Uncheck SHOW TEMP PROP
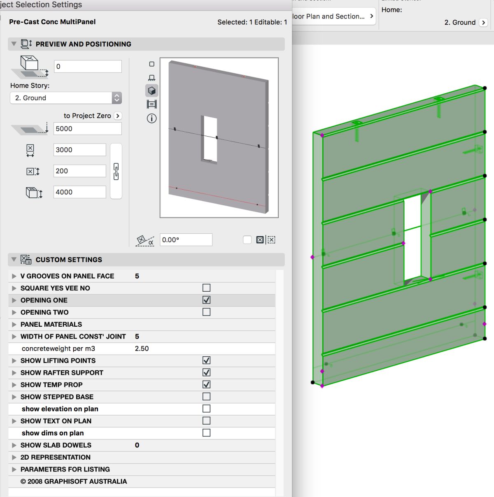This screenshot has height=497, width=494. tap(207, 385)
